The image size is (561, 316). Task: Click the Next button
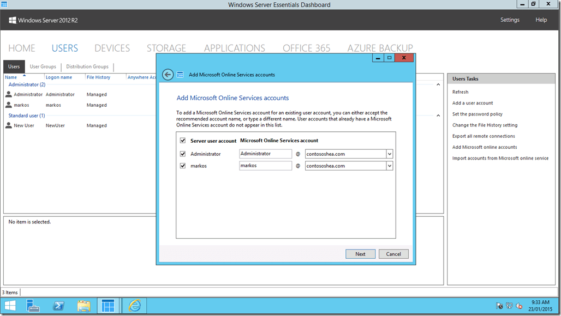point(360,253)
